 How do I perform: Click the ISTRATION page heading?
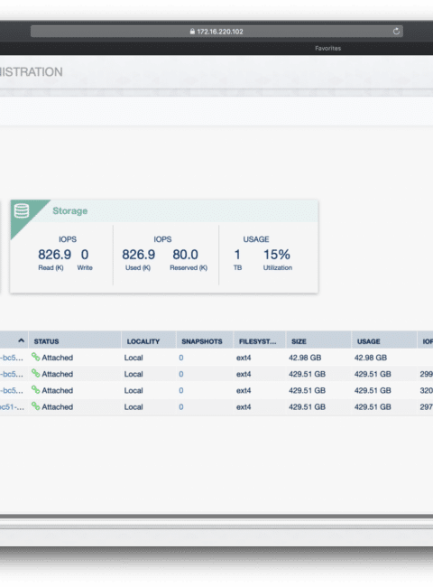31,72
